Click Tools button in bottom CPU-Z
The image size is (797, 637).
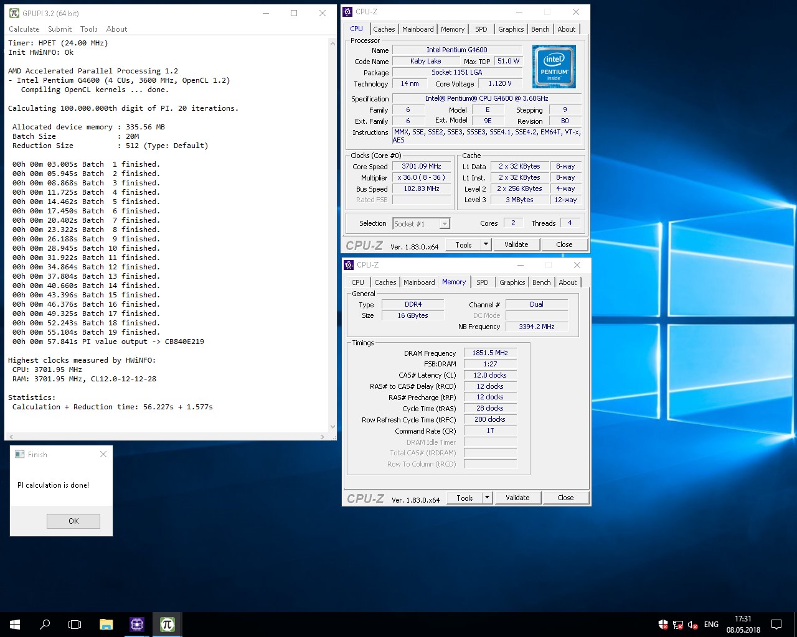(465, 498)
